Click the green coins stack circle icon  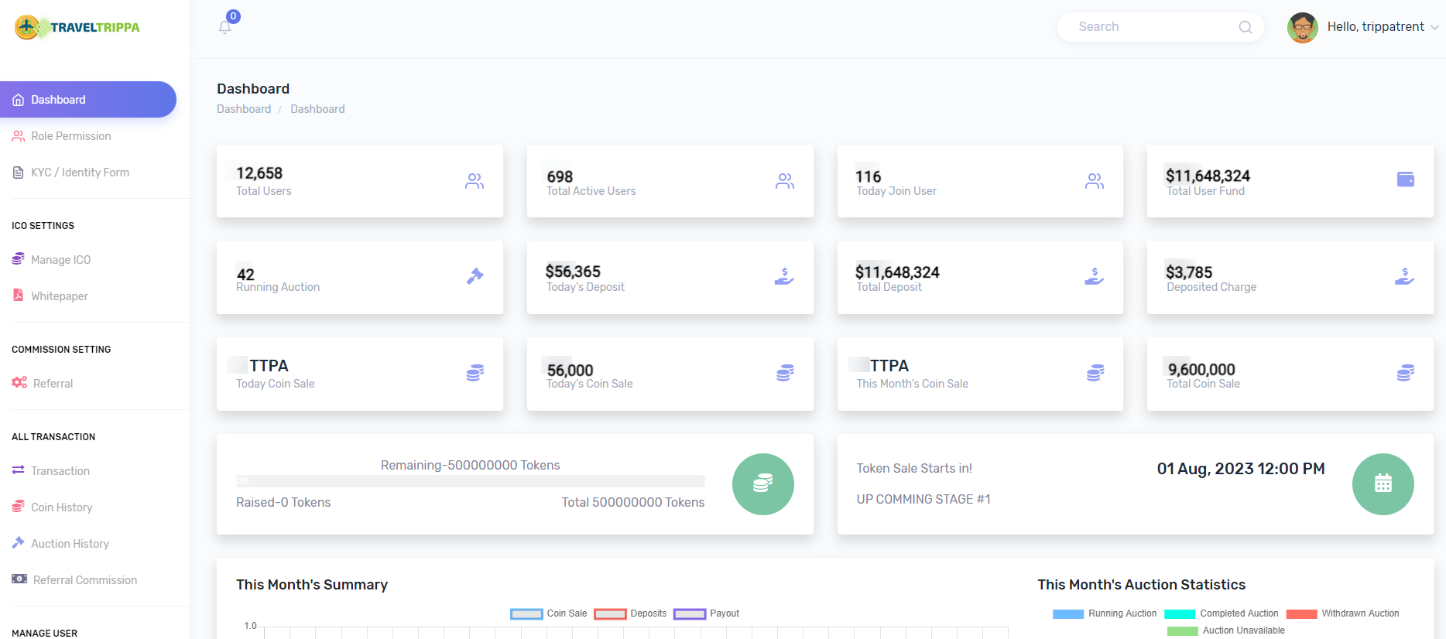(762, 484)
